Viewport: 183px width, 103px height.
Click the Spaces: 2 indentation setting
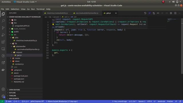[142, 101]
